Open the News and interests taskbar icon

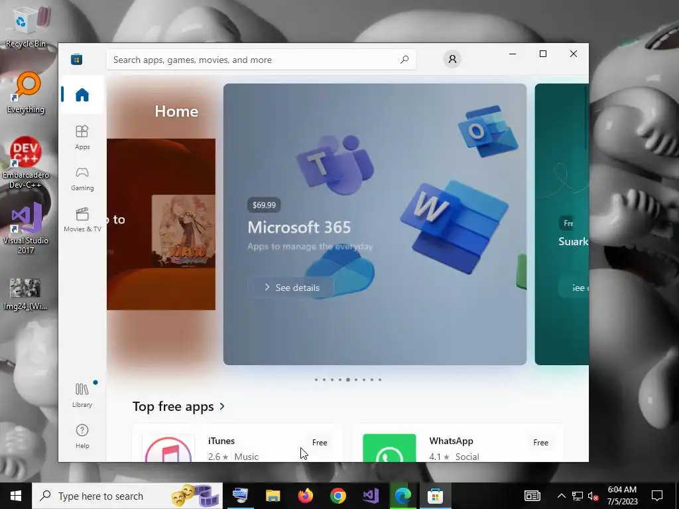coord(532,496)
